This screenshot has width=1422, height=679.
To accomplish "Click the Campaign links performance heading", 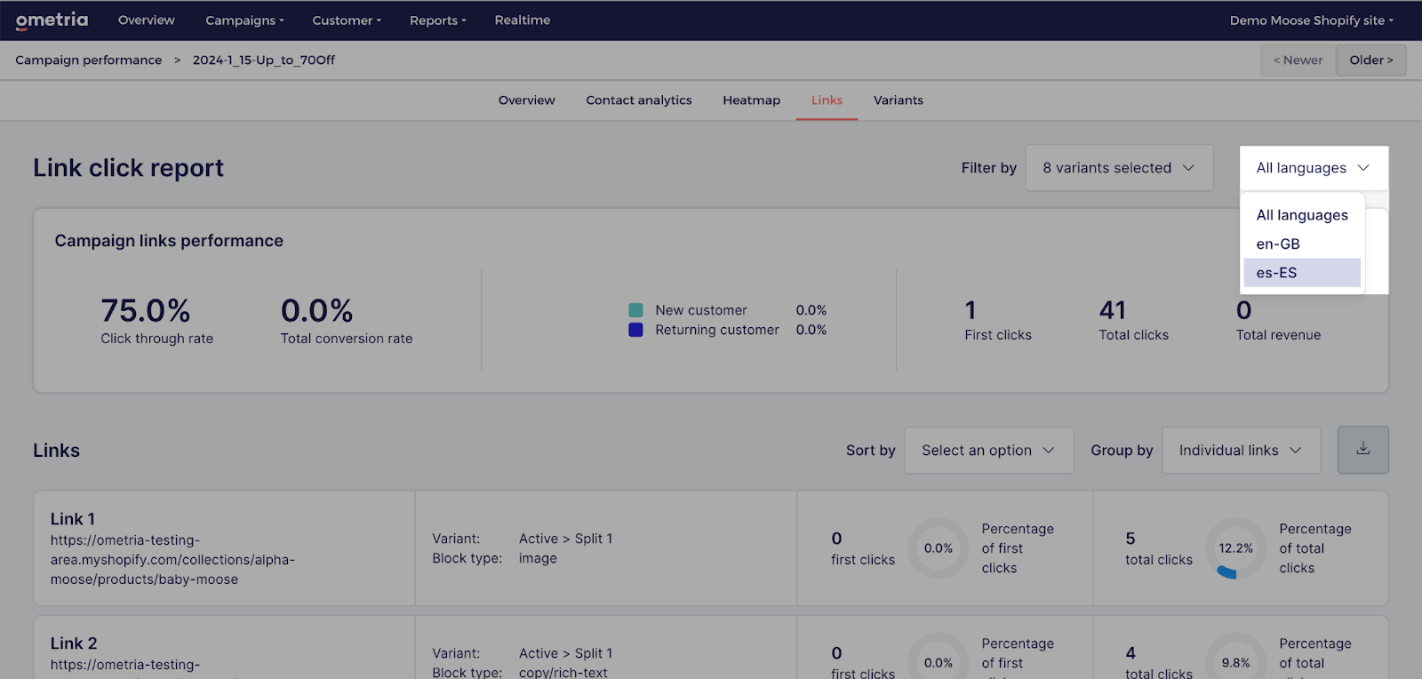I will (x=169, y=241).
